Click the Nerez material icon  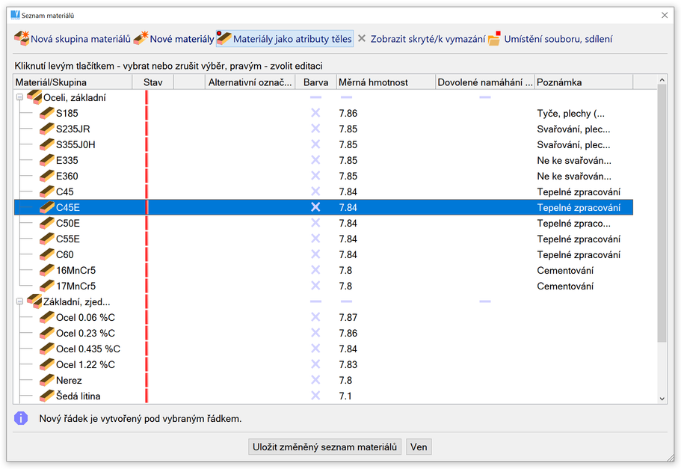47,381
